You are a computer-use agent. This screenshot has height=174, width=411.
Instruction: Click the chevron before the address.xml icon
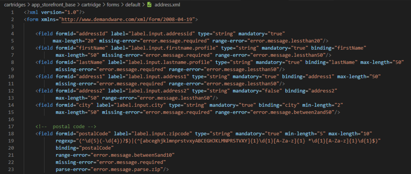(142, 5)
